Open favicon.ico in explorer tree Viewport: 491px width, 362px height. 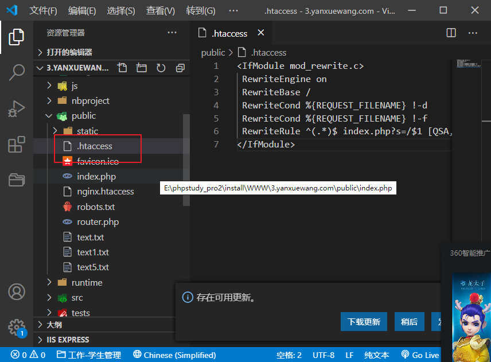pyautogui.click(x=111, y=161)
